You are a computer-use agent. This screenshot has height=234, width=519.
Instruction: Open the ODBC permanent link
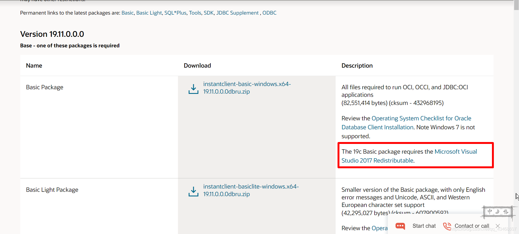click(x=269, y=13)
